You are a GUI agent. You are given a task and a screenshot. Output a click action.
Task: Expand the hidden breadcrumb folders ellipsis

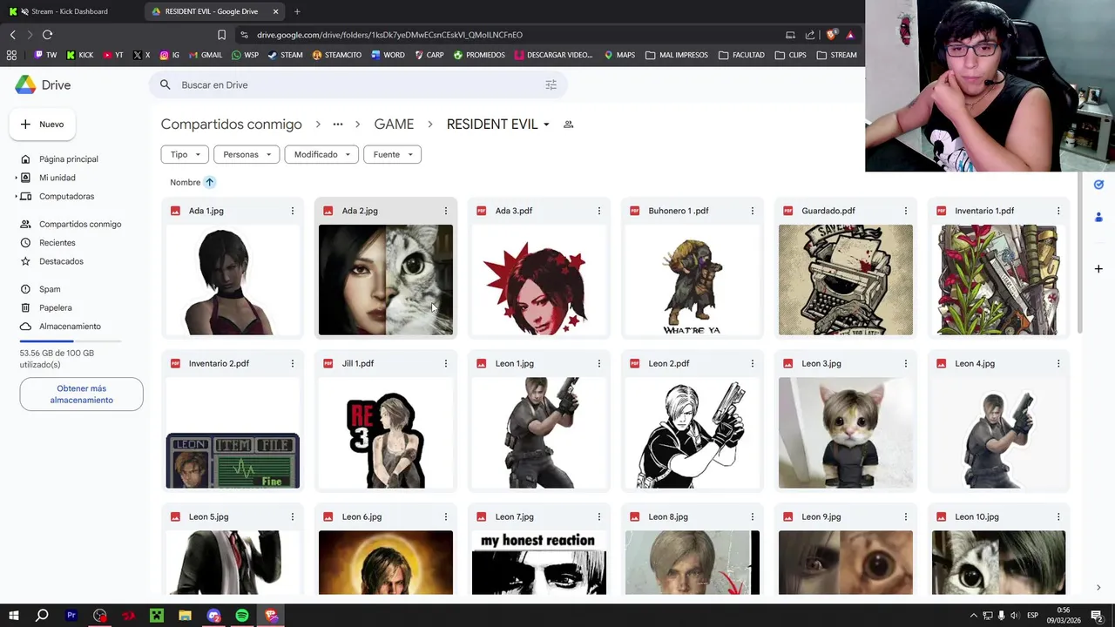point(337,125)
